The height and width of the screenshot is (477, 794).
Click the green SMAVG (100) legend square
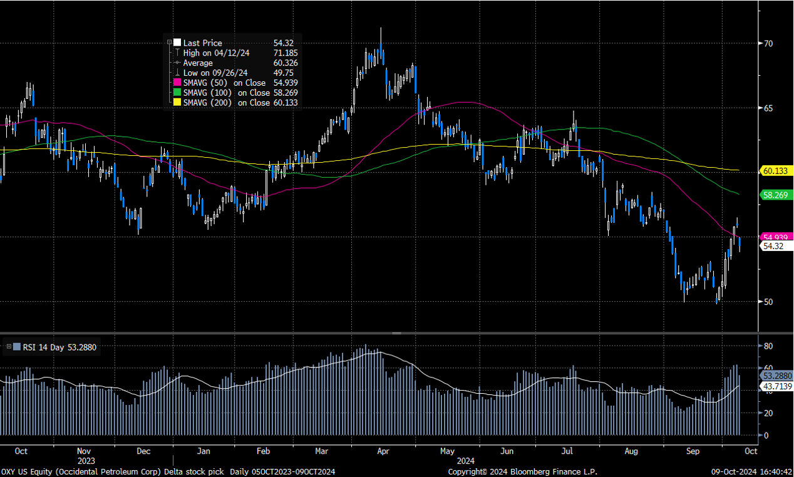[177, 93]
